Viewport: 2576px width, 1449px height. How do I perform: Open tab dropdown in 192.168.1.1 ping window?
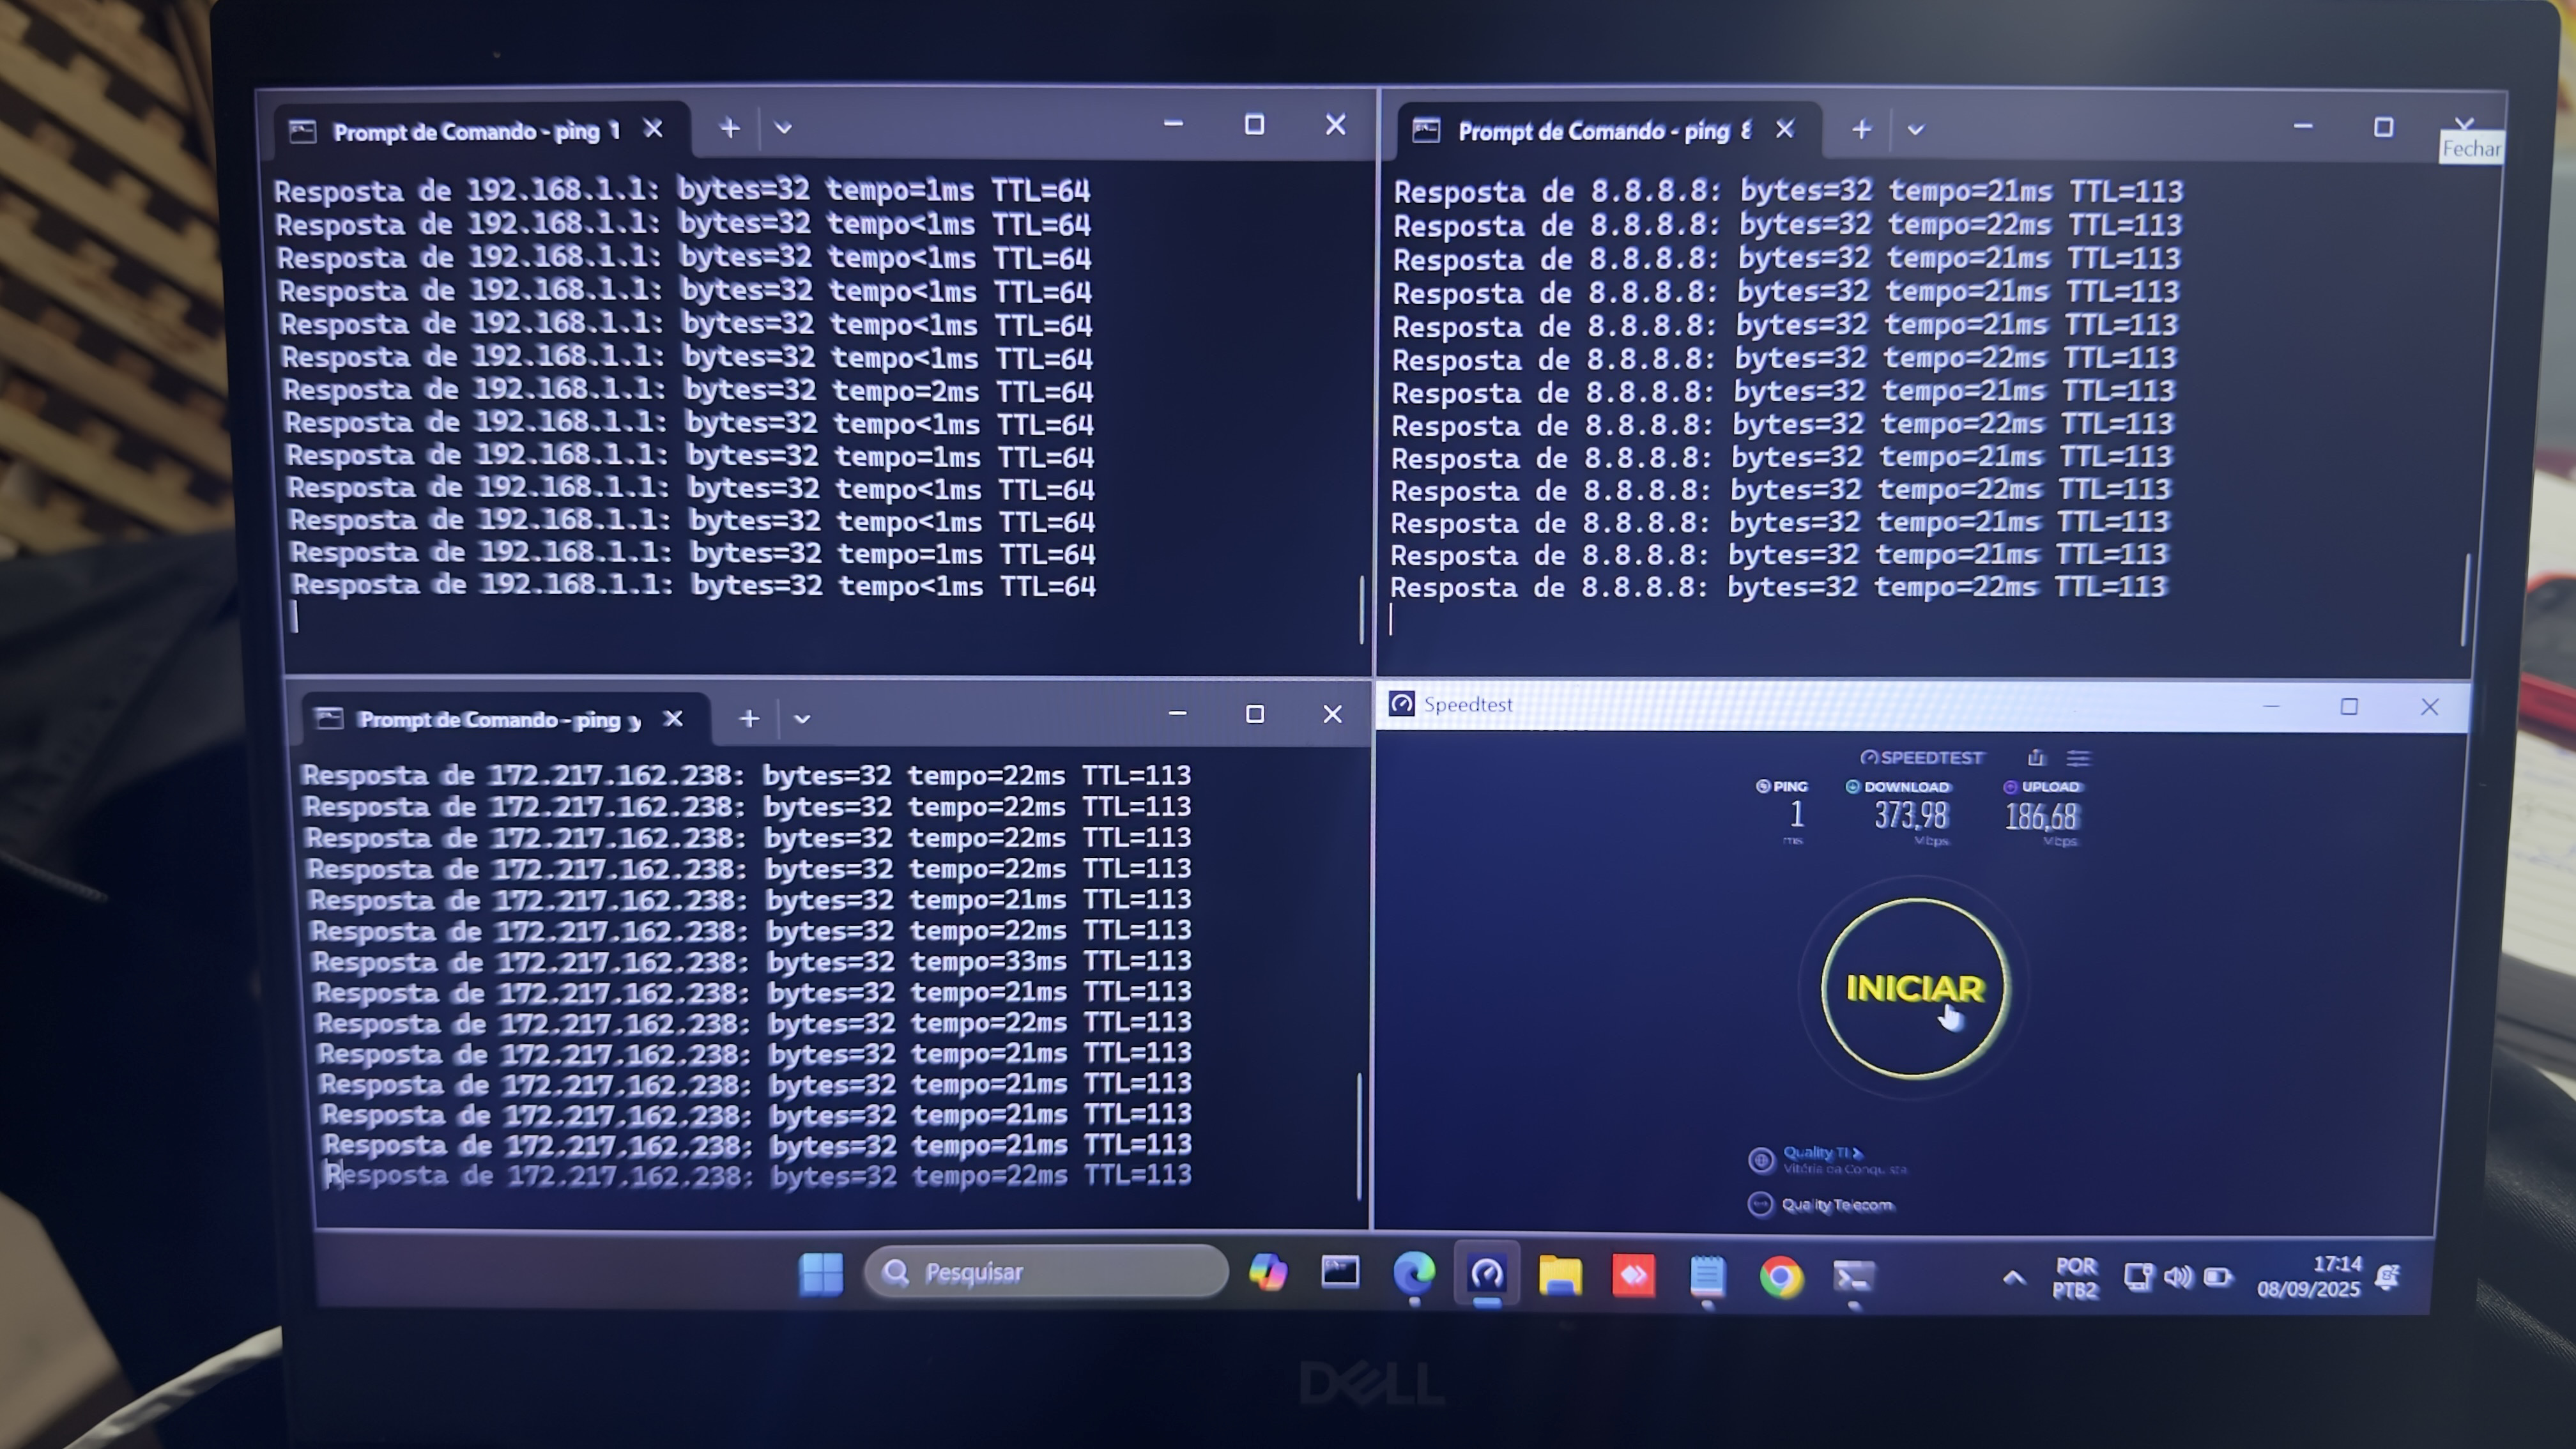click(x=783, y=128)
